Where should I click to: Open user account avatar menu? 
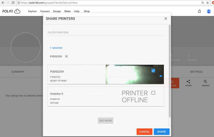[x=209, y=11]
